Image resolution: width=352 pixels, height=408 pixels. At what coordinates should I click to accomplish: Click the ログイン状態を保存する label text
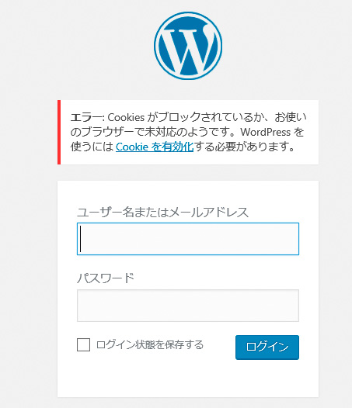click(x=150, y=344)
